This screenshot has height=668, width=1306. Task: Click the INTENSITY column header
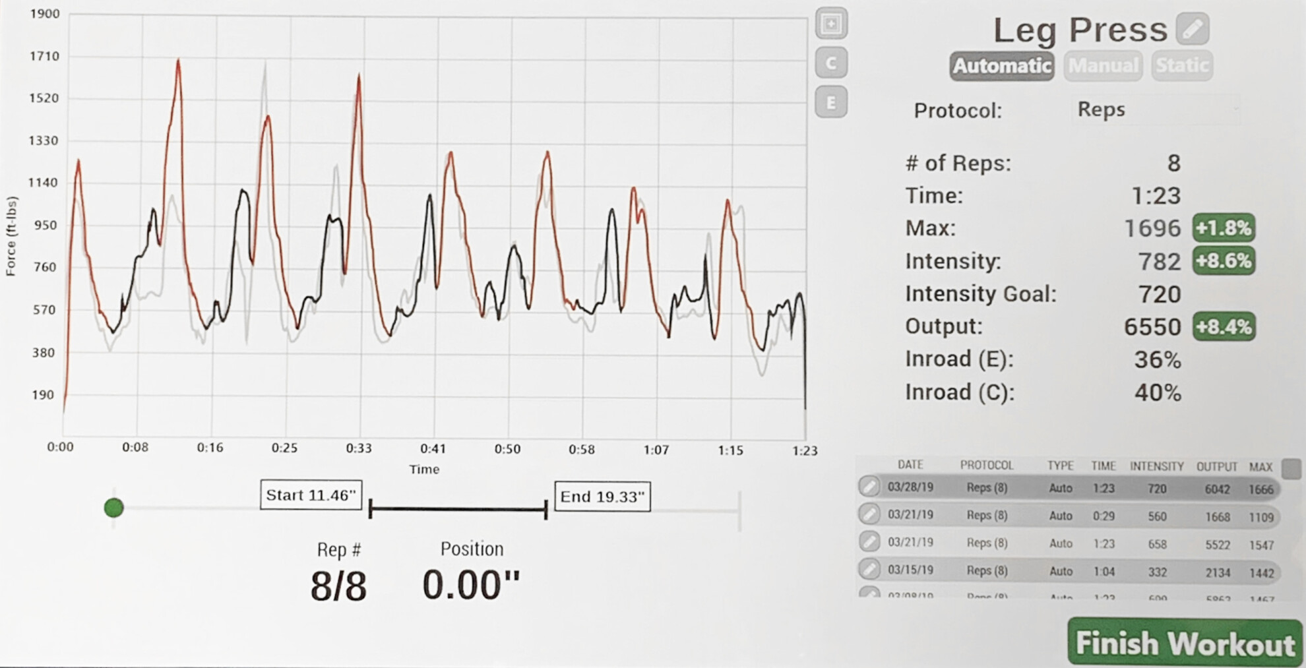coord(1157,466)
